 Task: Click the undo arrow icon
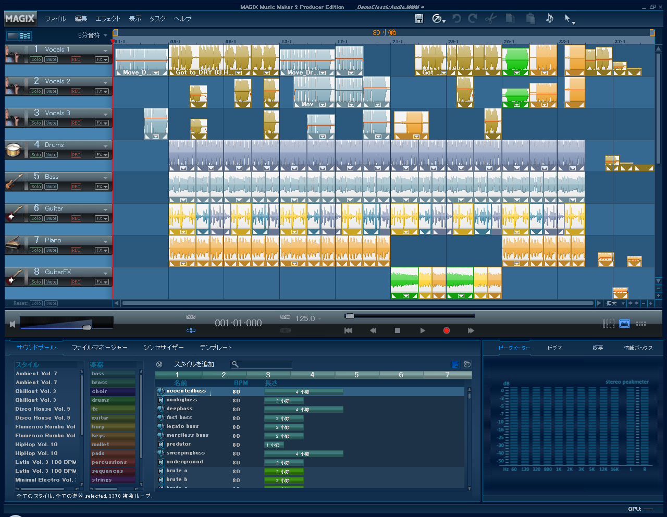(x=456, y=18)
